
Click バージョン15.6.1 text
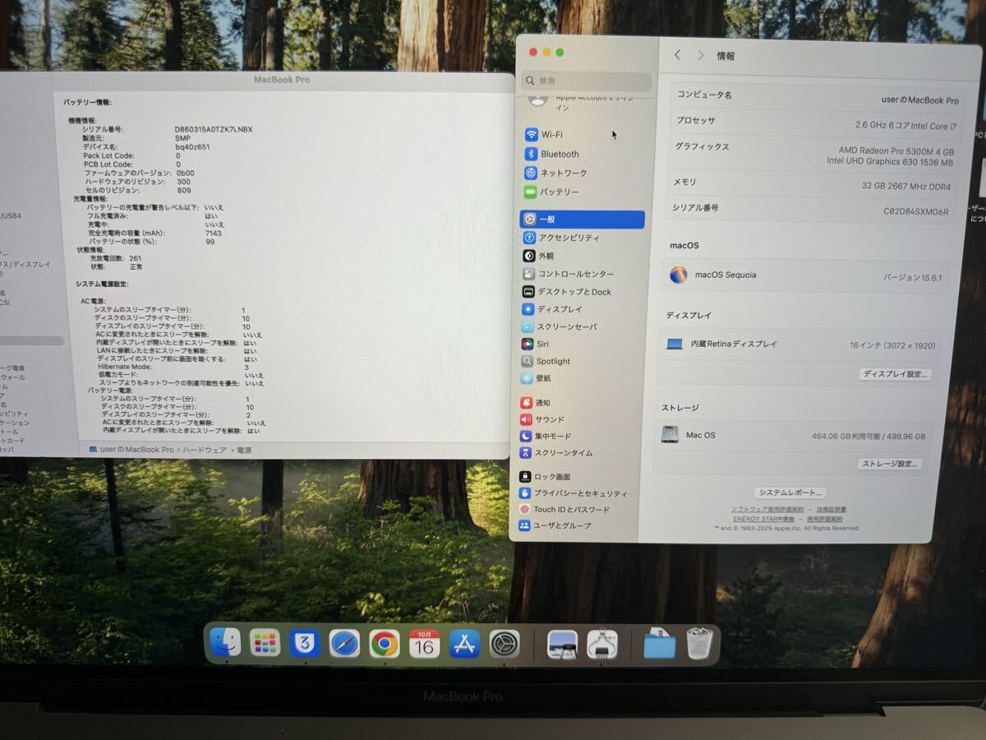[x=912, y=278]
